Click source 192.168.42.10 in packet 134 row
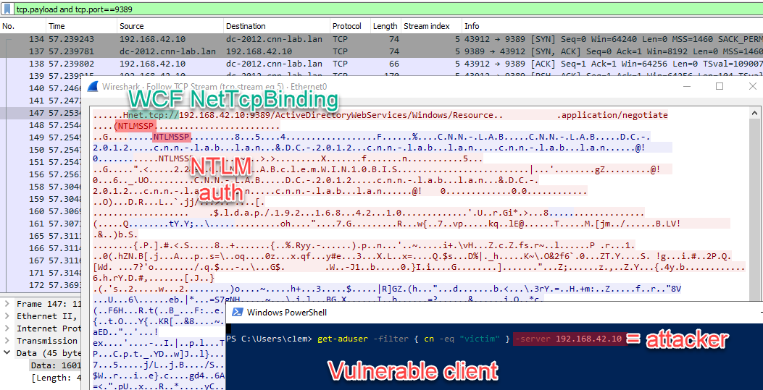The width and height of the screenshot is (763, 390). click(152, 39)
